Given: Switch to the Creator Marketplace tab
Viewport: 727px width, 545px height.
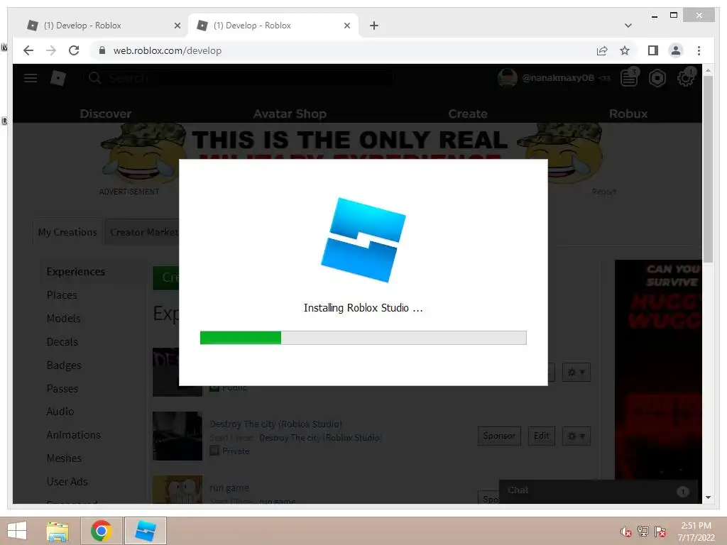Looking at the screenshot, I should pyautogui.click(x=143, y=232).
